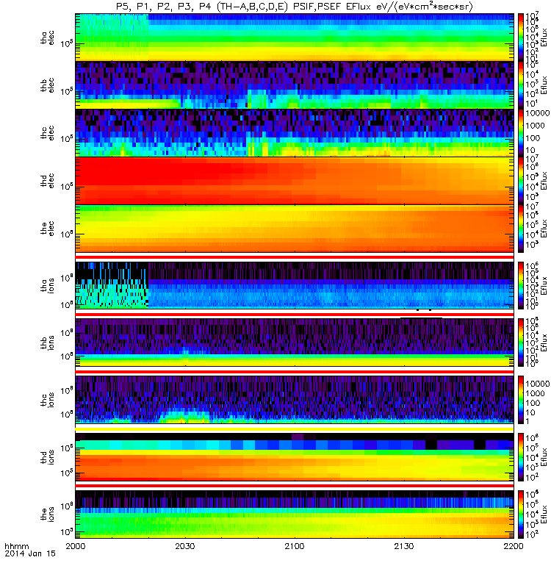
Task: Click inside the tha ions spectrogram panel
Action: pyautogui.click(x=295, y=285)
